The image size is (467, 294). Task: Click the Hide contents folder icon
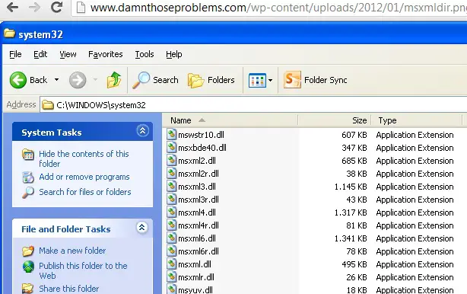(x=28, y=155)
